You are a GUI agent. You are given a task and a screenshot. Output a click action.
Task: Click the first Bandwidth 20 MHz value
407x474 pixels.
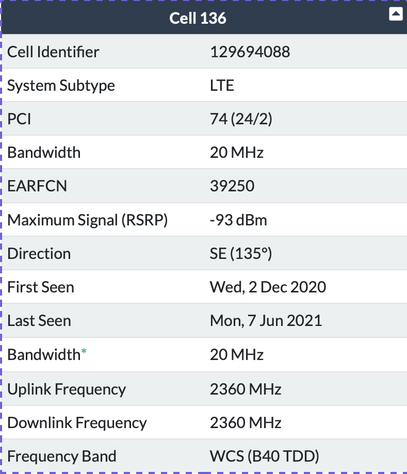[236, 152]
